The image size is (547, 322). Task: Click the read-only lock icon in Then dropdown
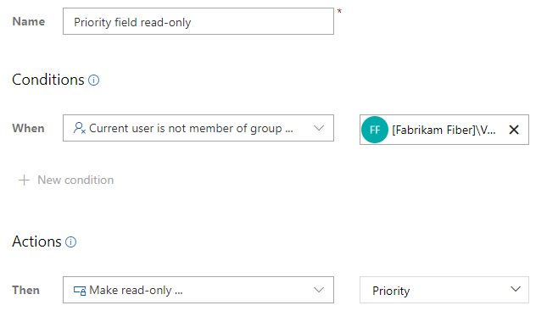[x=80, y=291]
